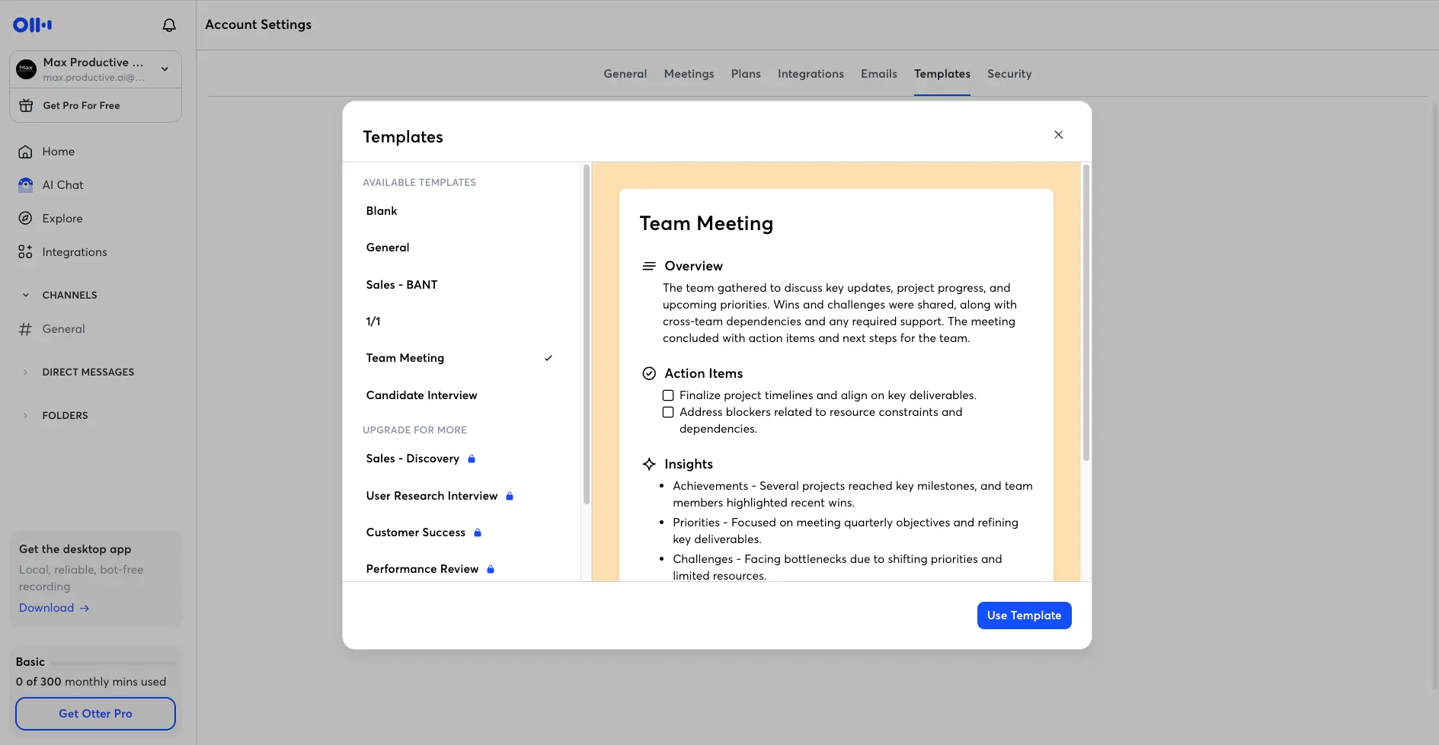The image size is (1439, 745).
Task: Expand the FOLDERS section
Action: [x=25, y=416]
